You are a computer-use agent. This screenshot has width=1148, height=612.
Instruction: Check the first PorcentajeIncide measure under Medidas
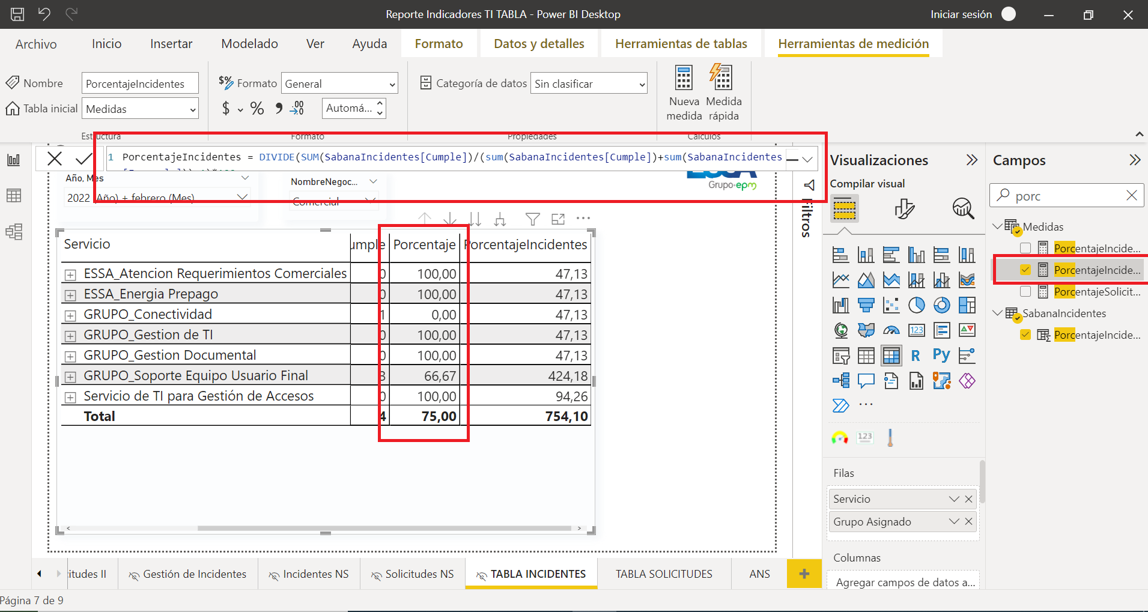point(1025,248)
